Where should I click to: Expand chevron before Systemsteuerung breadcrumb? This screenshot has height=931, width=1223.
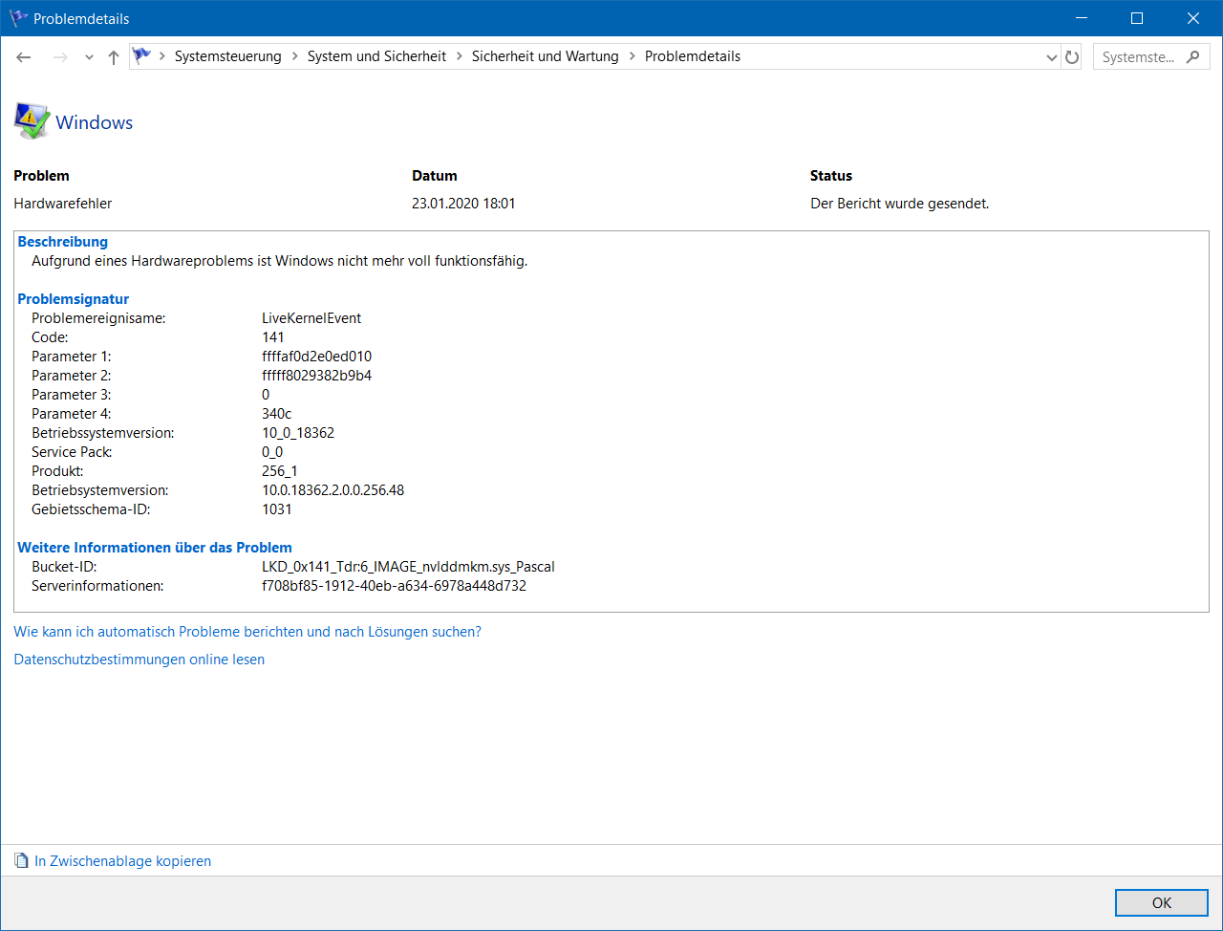pos(162,56)
